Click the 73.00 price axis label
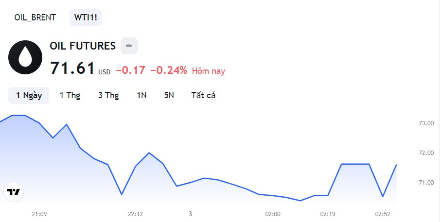This screenshot has width=441, height=222. tap(426, 123)
